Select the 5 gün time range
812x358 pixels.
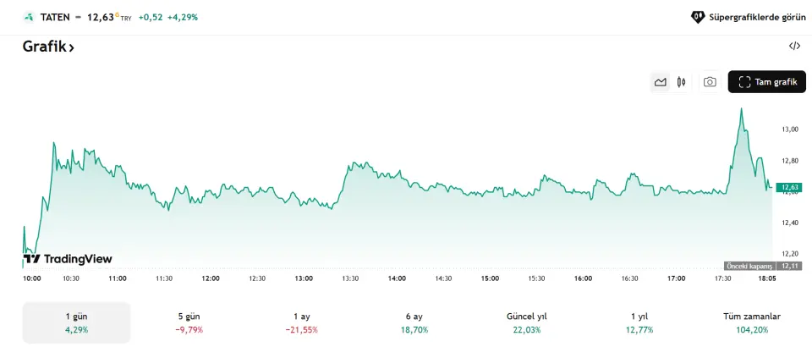click(x=189, y=322)
